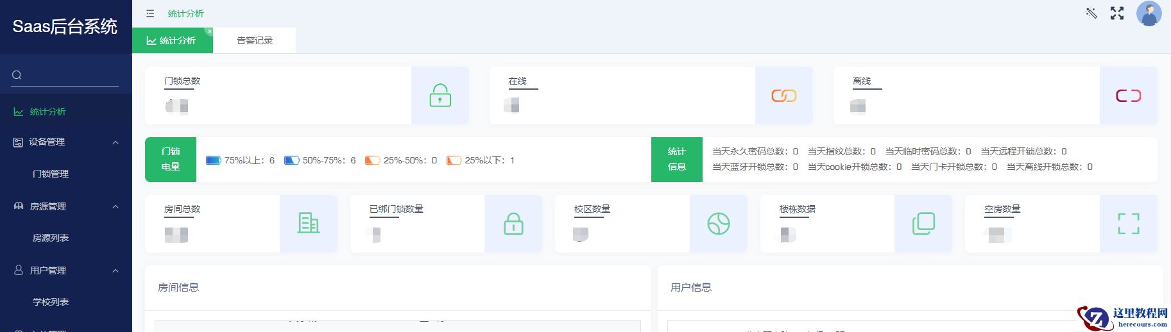Switch to the 统计分析 tab
This screenshot has height=332, width=1171.
(172, 40)
